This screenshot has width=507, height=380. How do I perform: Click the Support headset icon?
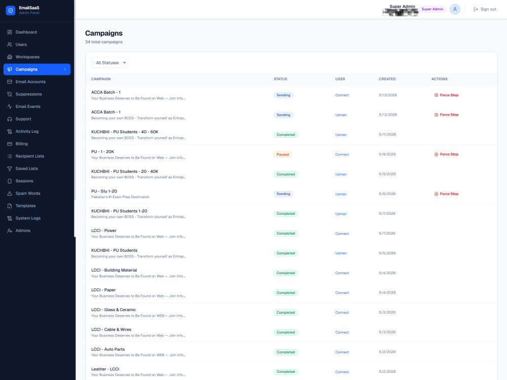point(10,119)
